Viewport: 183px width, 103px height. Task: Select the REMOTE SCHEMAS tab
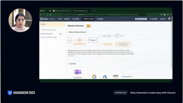(88, 19)
